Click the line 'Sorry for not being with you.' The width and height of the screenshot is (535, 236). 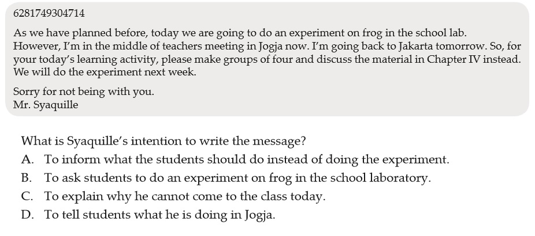[x=84, y=92]
